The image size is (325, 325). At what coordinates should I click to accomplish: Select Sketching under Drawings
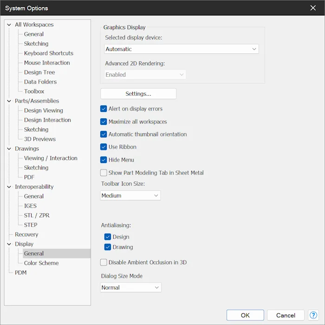[x=36, y=168]
